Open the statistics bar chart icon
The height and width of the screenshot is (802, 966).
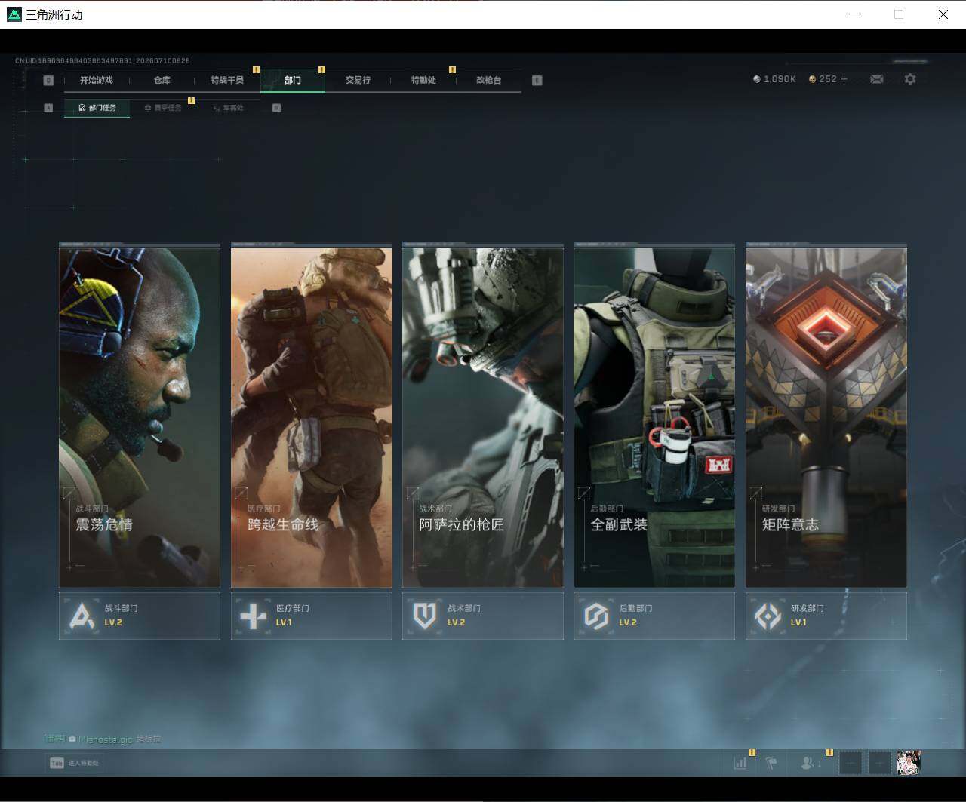coord(740,763)
